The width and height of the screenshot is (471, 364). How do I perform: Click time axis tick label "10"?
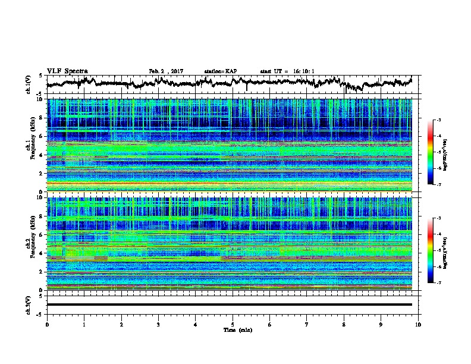418,325
